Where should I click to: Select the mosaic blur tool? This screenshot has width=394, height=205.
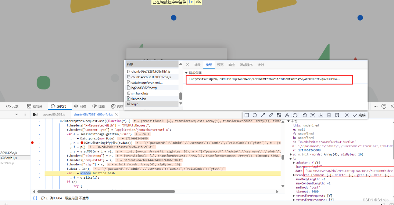(279, 115)
